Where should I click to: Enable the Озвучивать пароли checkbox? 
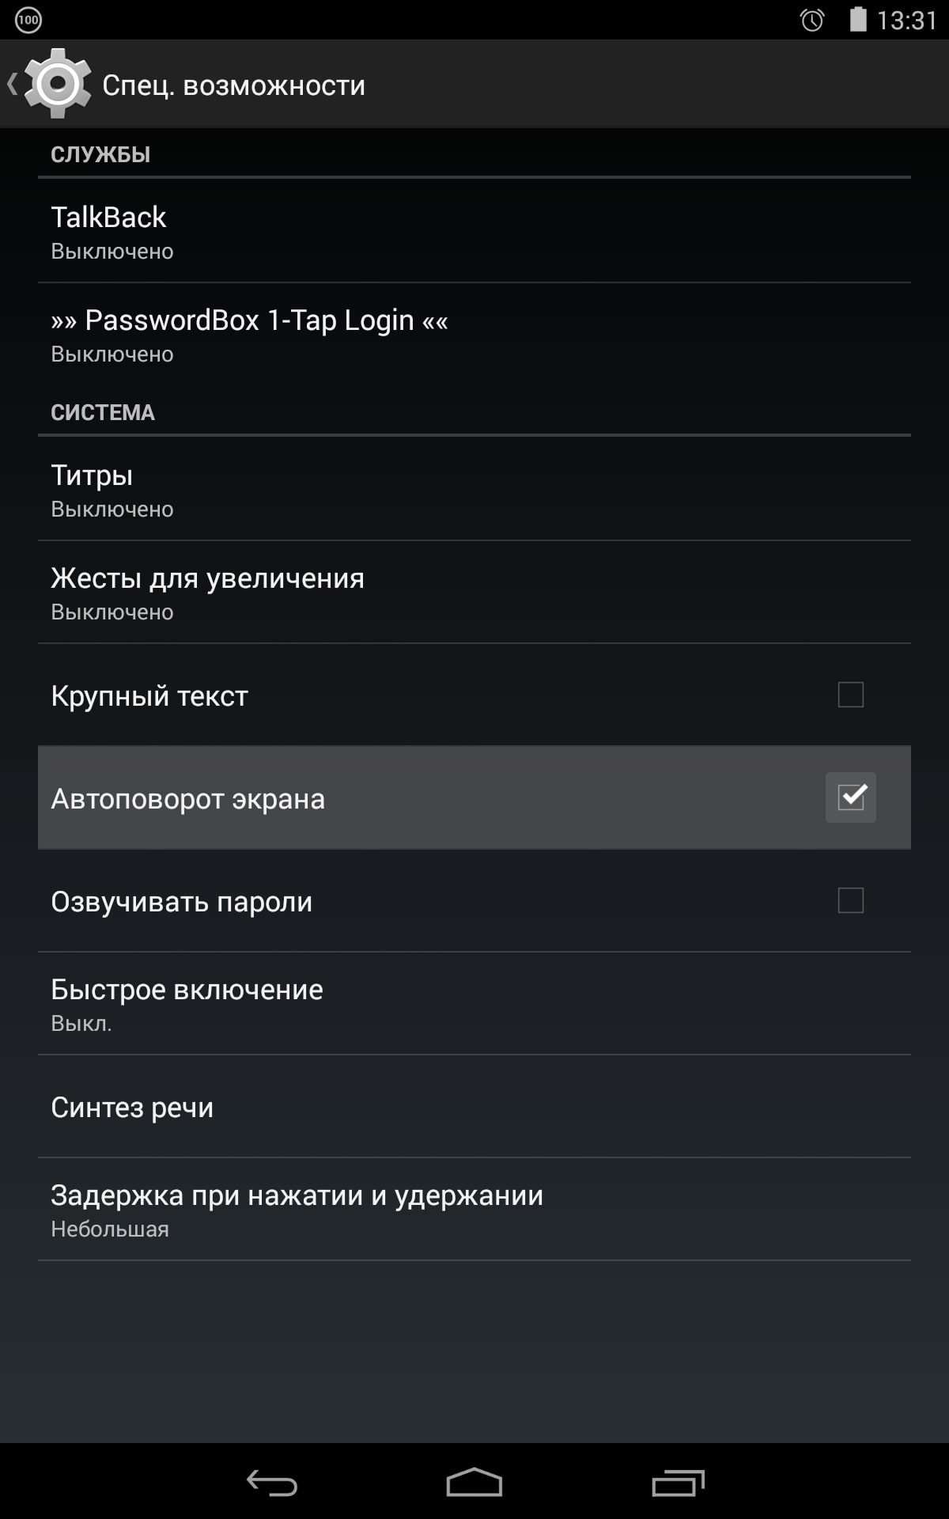(x=851, y=900)
